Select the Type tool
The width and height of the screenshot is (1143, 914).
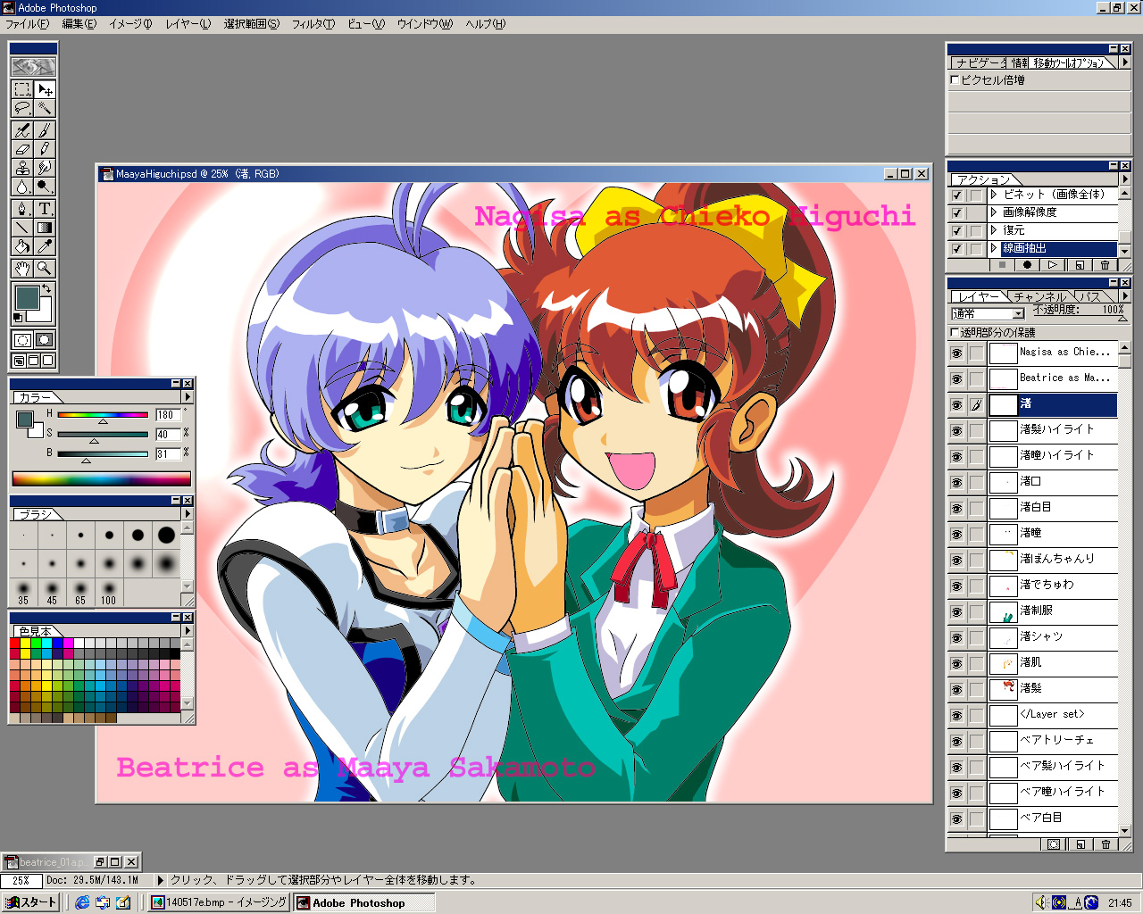[x=45, y=209]
